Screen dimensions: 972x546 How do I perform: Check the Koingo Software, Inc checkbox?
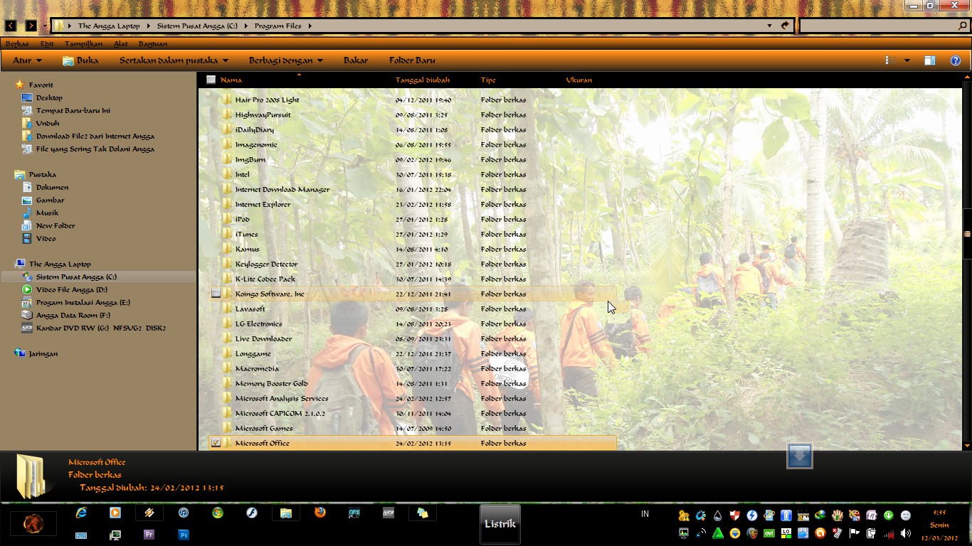pyautogui.click(x=216, y=294)
